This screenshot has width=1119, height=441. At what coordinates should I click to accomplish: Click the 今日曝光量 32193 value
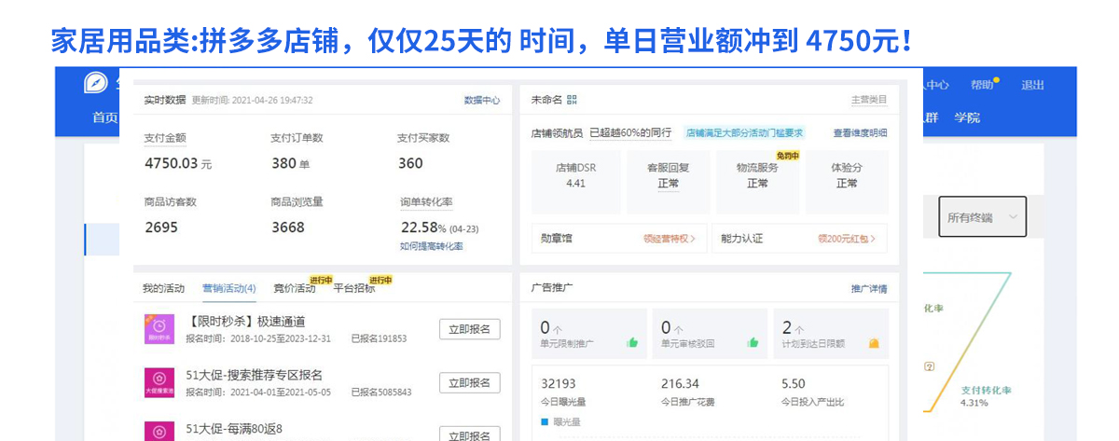tap(559, 383)
